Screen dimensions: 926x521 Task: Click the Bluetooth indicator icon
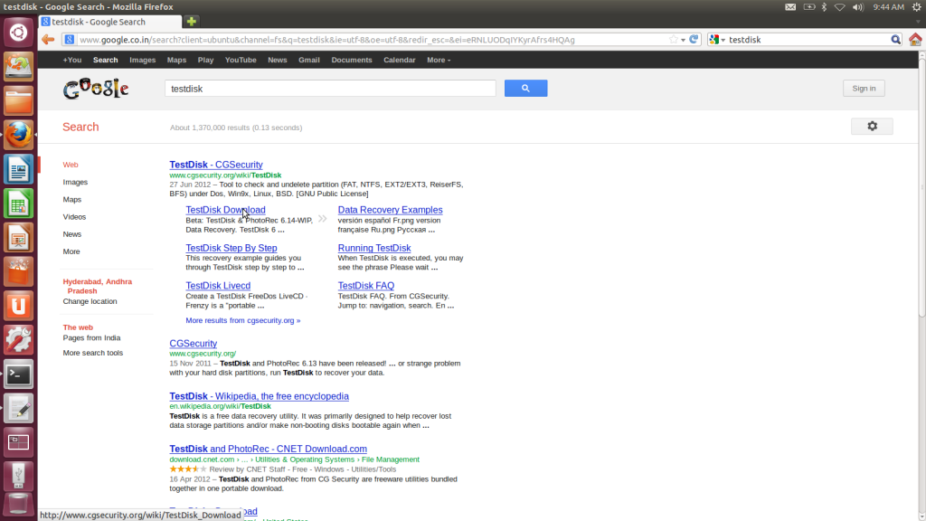(825, 7)
